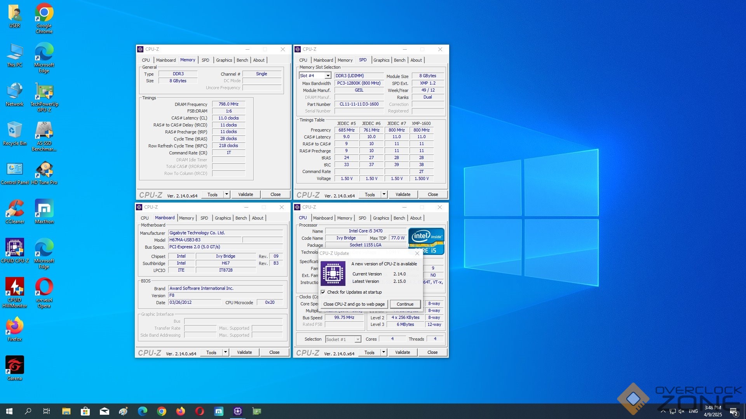Click the ENG language indicator

click(x=693, y=411)
